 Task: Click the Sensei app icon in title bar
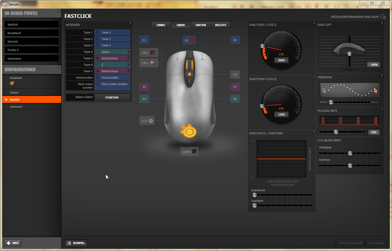[x=5, y=4]
